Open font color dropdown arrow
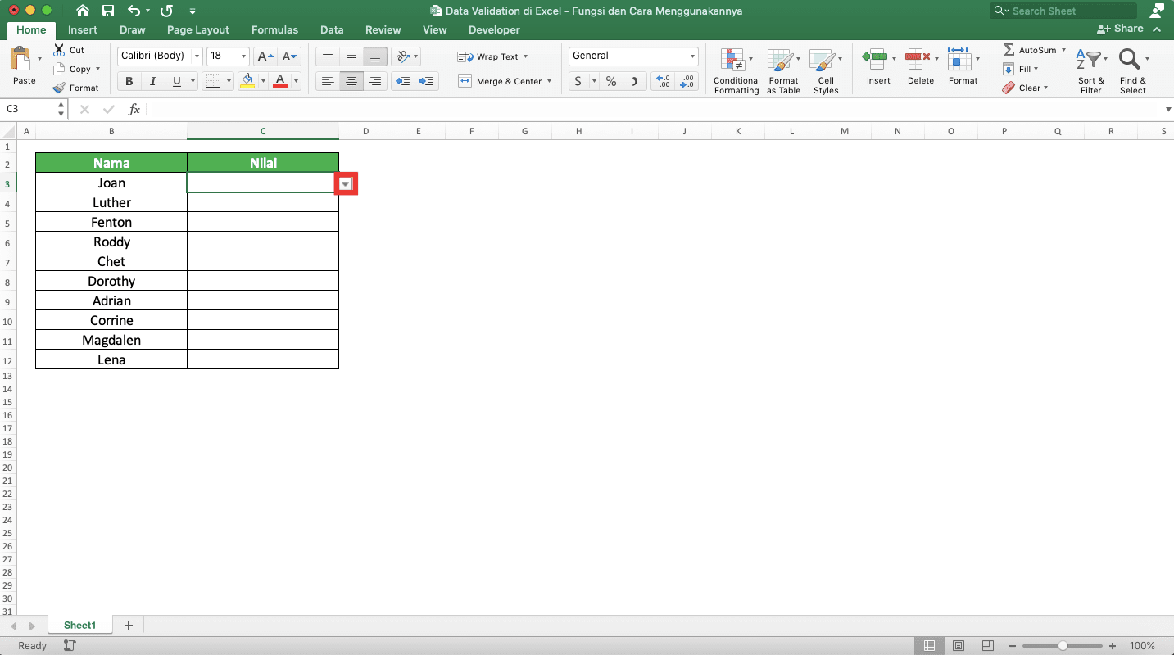This screenshot has height=655, width=1174. pos(296,81)
